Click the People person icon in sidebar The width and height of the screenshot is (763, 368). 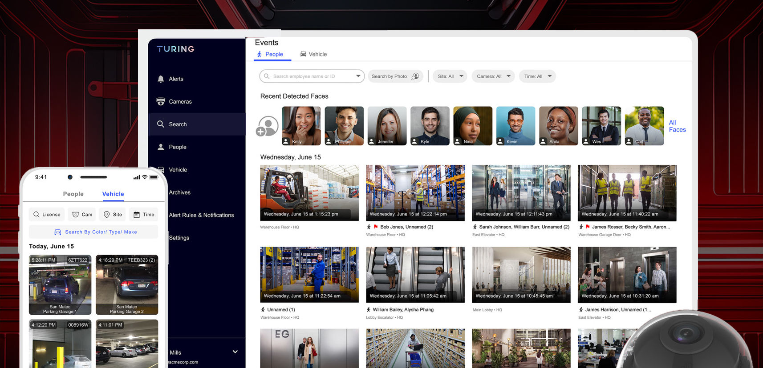tap(161, 147)
